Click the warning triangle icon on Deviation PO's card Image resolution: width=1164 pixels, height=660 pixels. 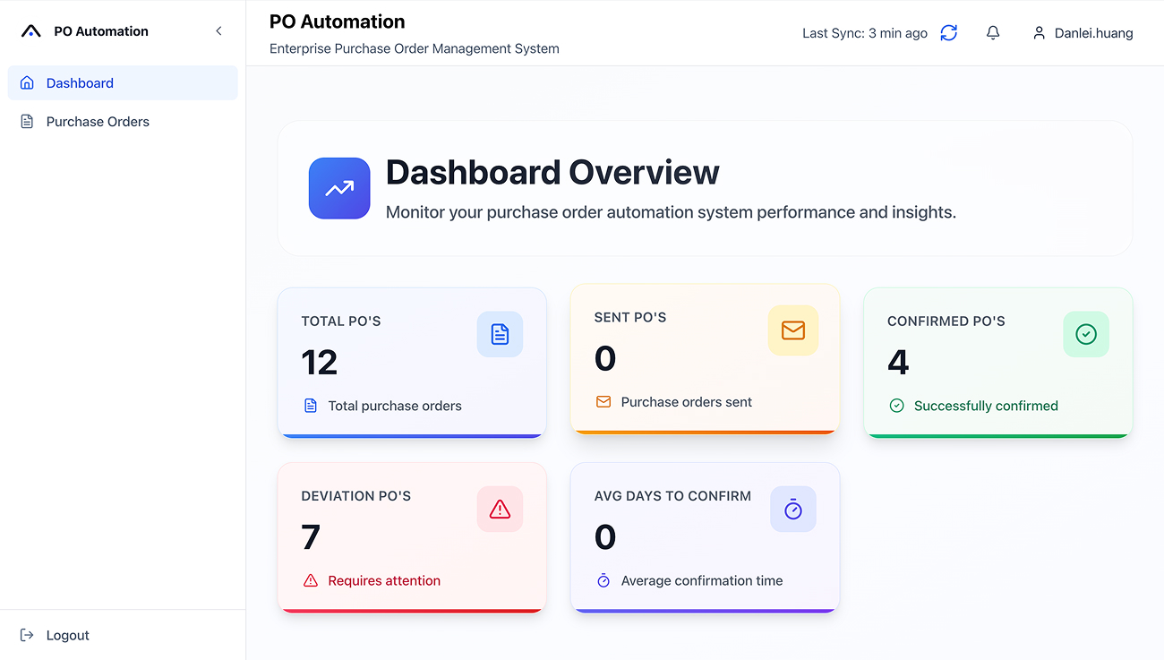point(500,509)
